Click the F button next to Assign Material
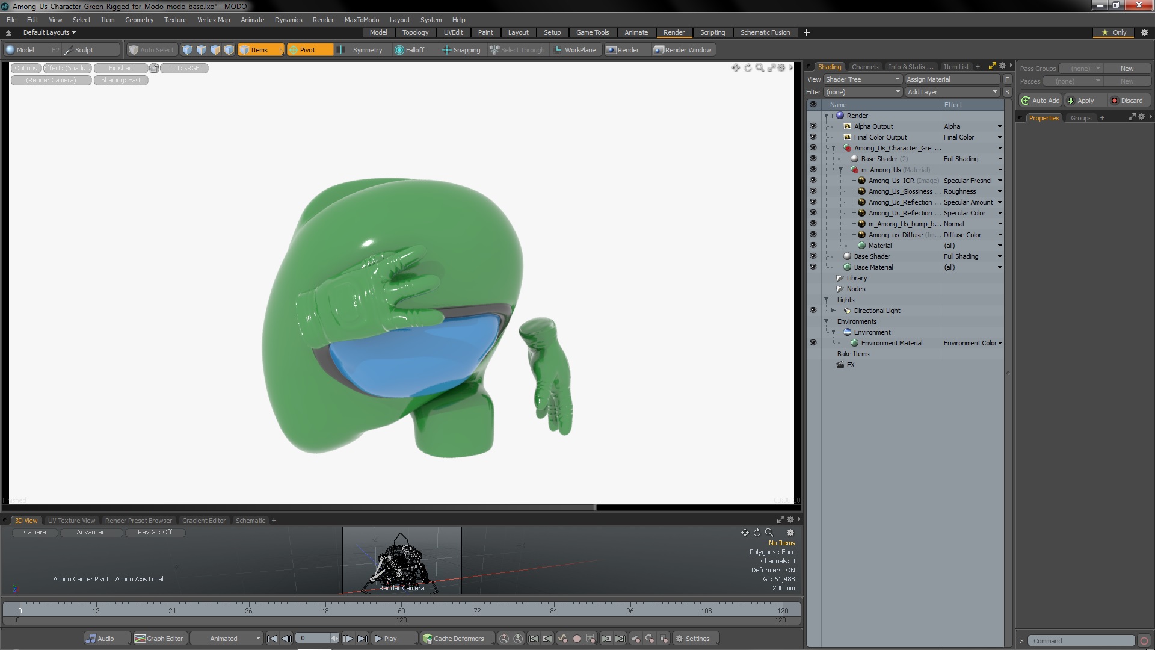The width and height of the screenshot is (1155, 650). [x=1007, y=79]
